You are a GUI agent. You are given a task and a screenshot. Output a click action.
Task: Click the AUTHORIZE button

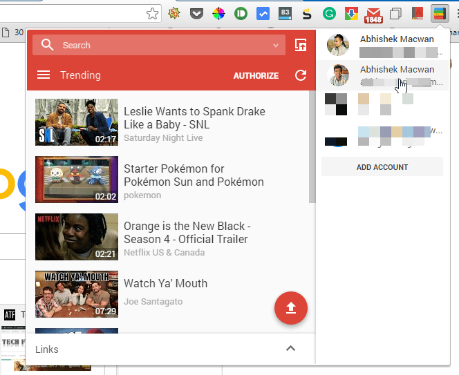(x=256, y=76)
